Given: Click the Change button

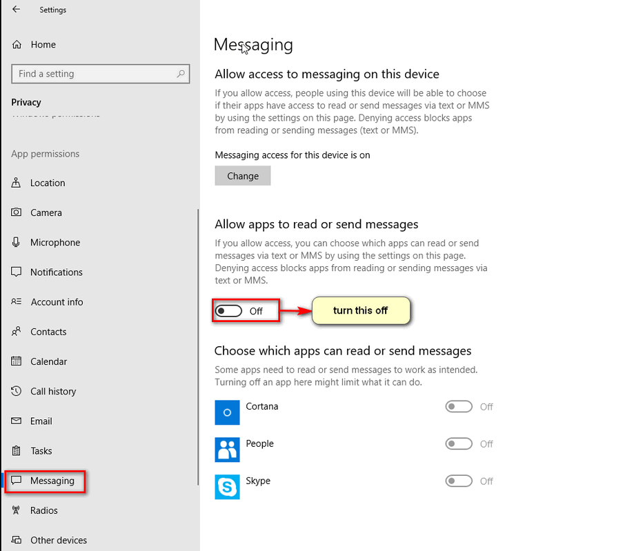Looking at the screenshot, I should [243, 176].
